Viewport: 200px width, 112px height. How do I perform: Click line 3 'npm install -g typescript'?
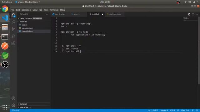pos(76,24)
